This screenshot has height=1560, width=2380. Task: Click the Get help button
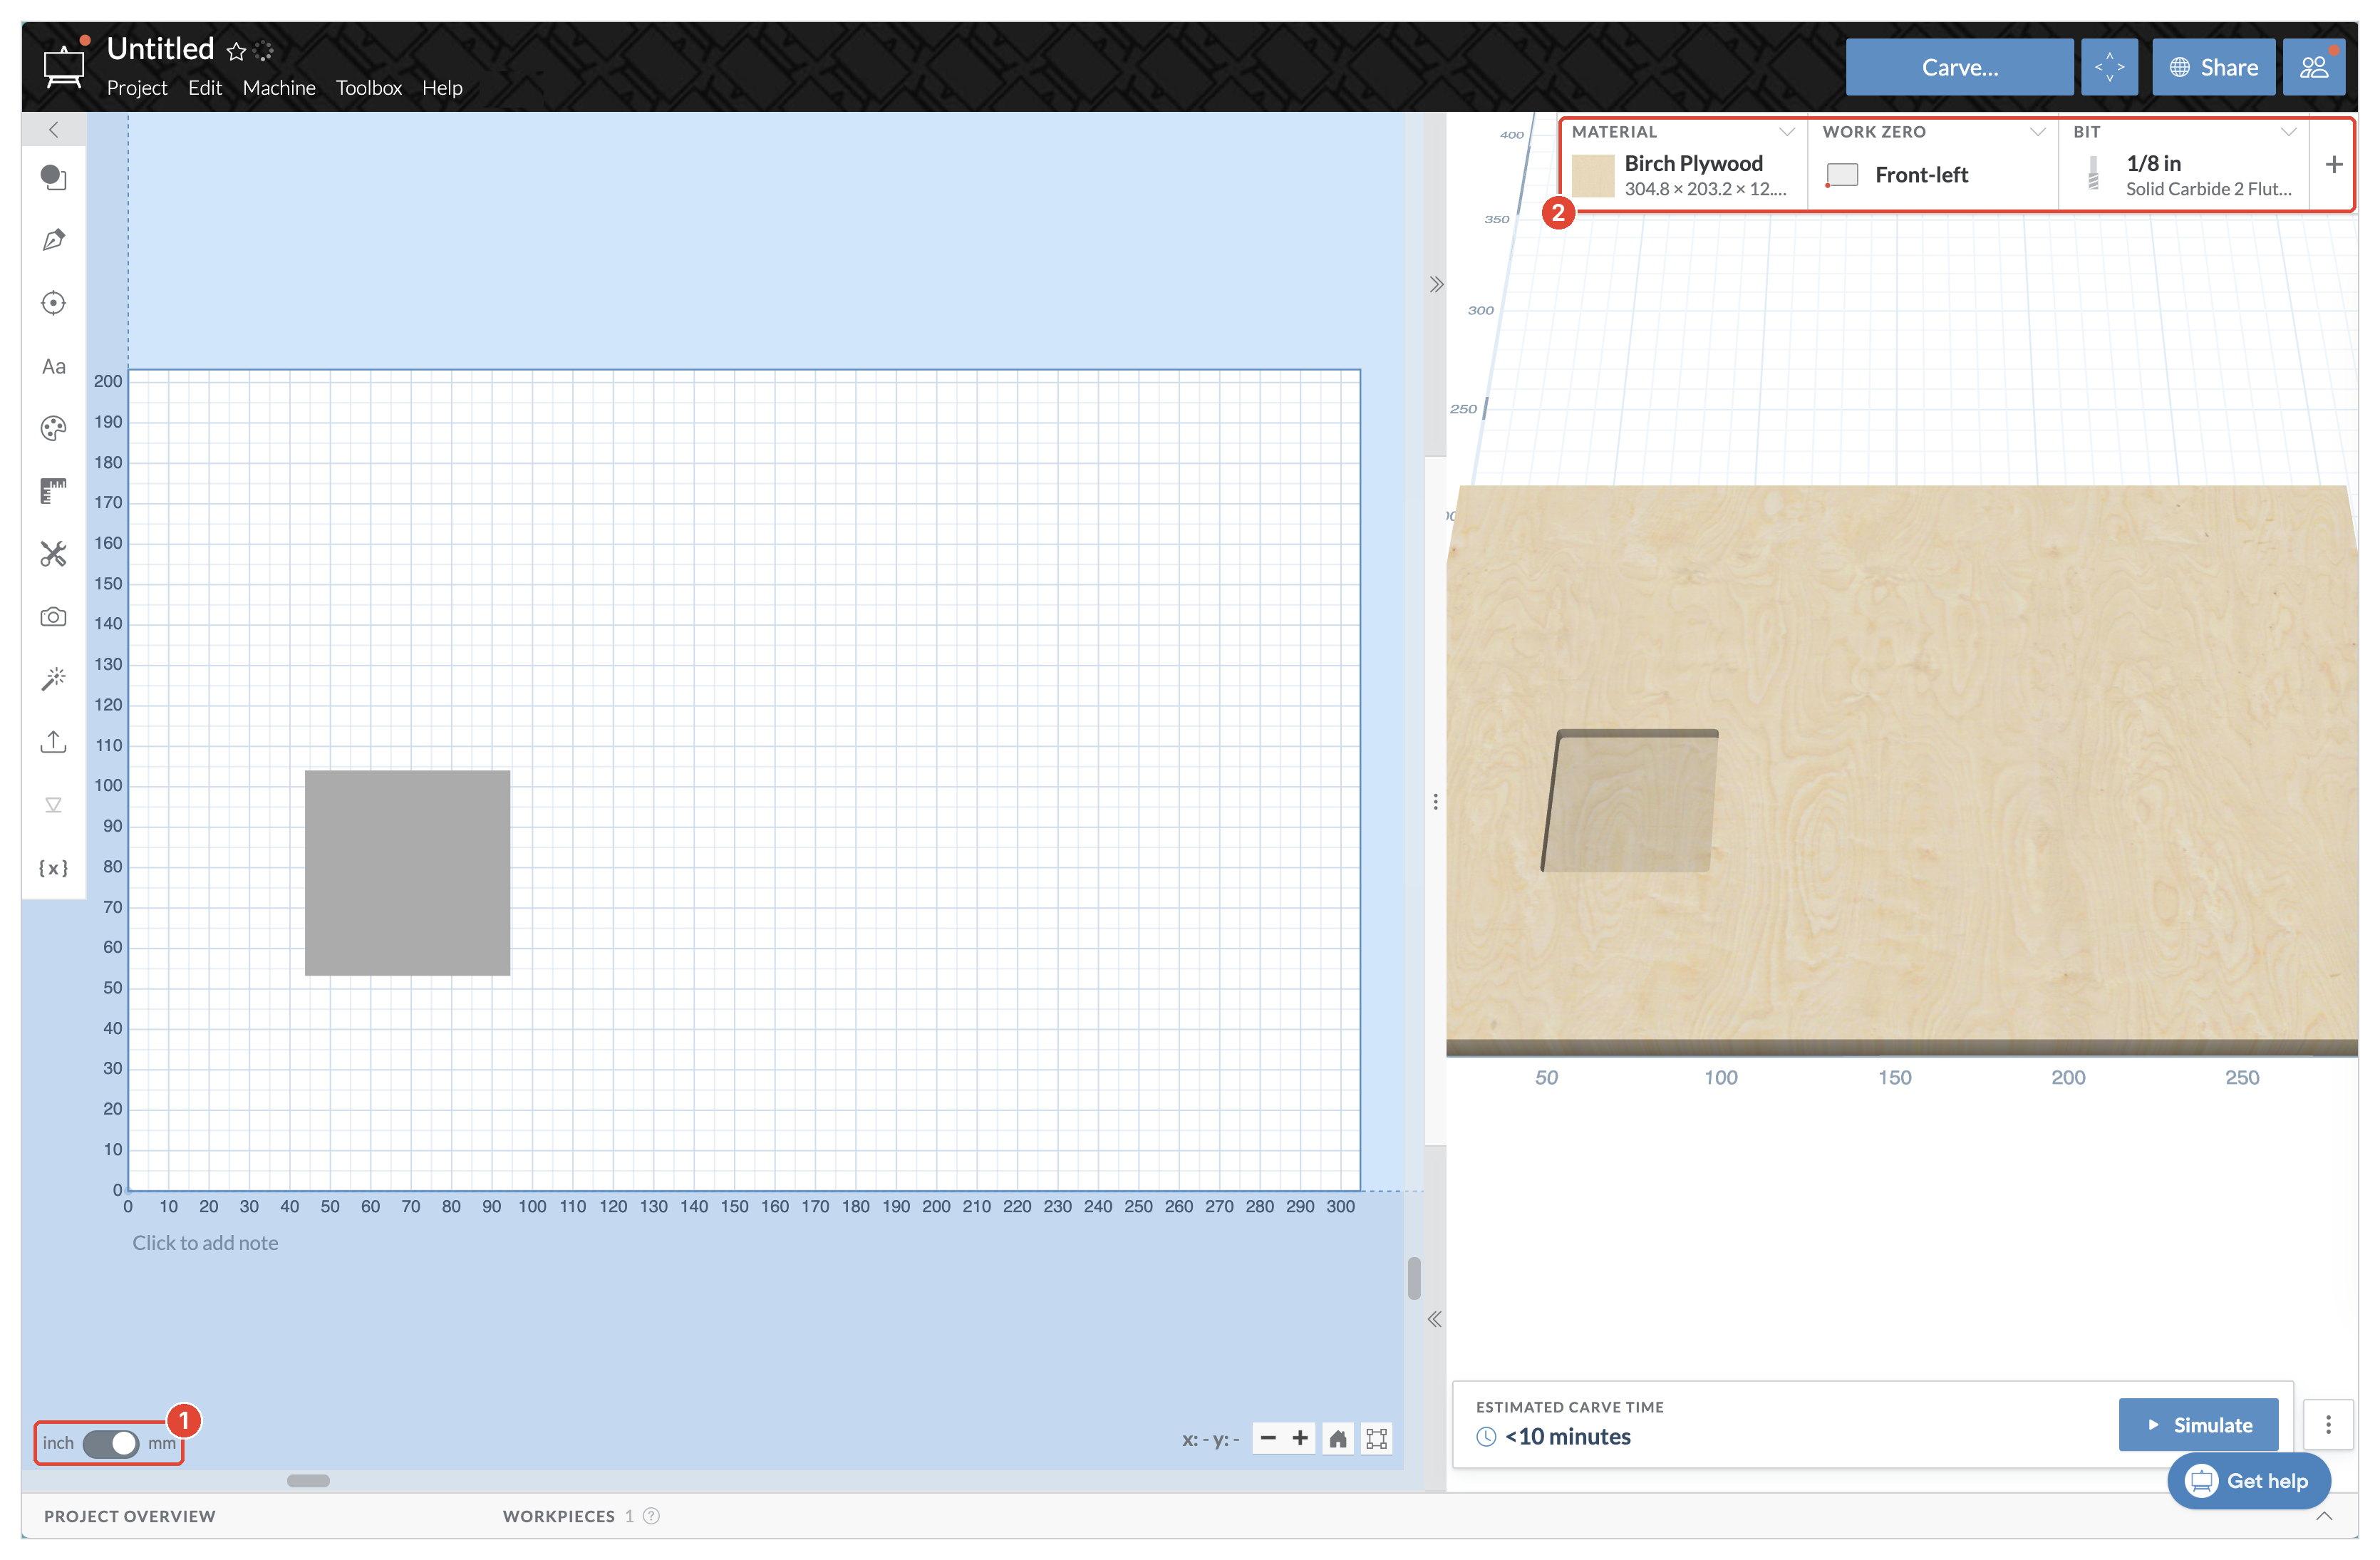[x=2248, y=1481]
